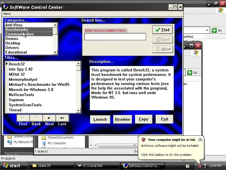The height and width of the screenshot is (170, 226).
Task: Minimize the SoftWare Control Center window
Action: [171, 7]
